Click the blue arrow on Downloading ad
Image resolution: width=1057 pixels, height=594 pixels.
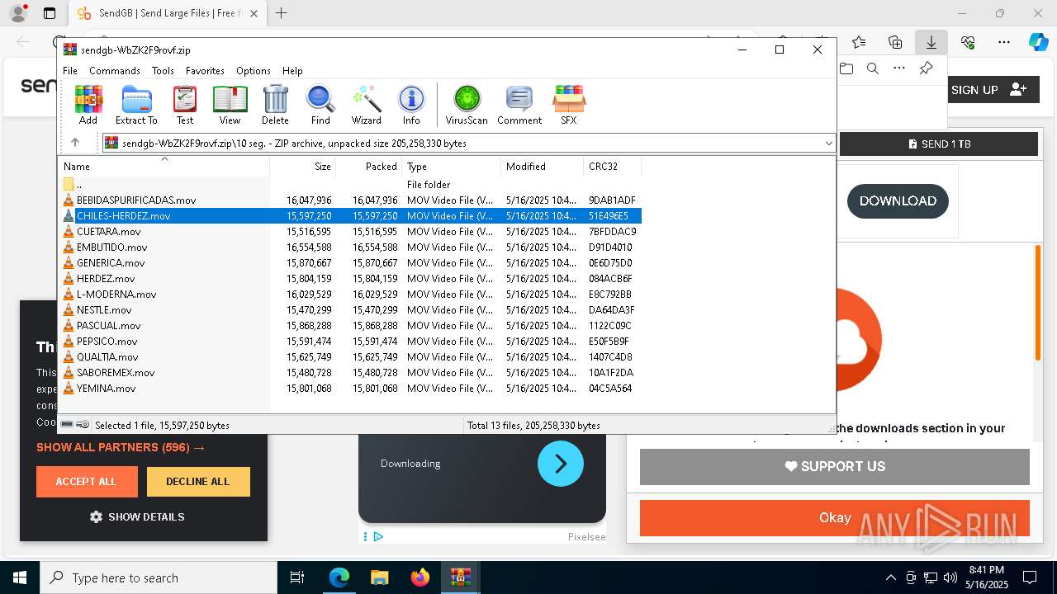(561, 464)
